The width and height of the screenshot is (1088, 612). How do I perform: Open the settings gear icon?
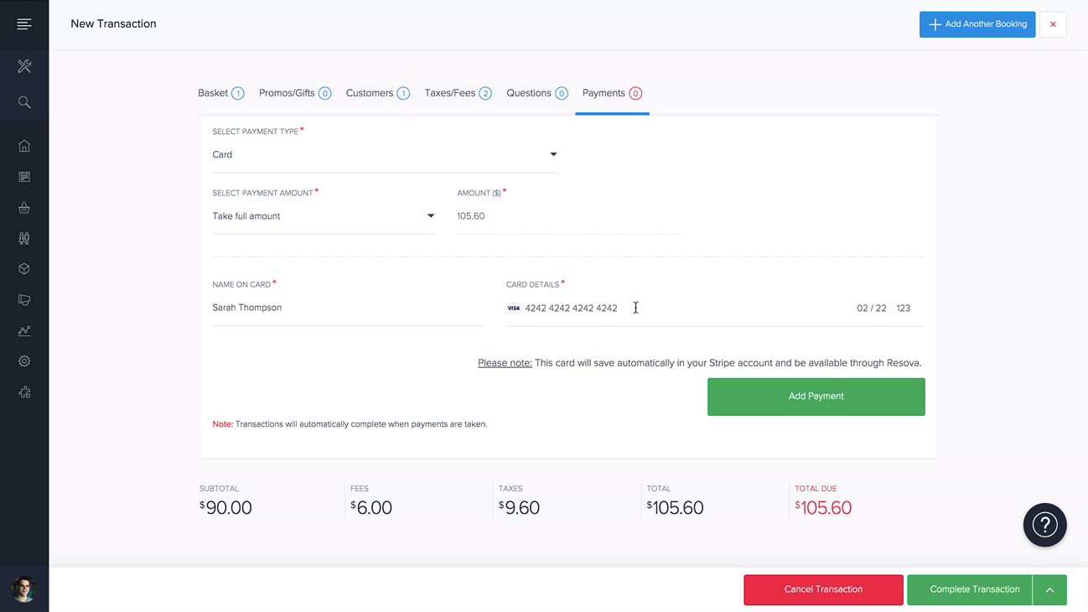click(24, 360)
